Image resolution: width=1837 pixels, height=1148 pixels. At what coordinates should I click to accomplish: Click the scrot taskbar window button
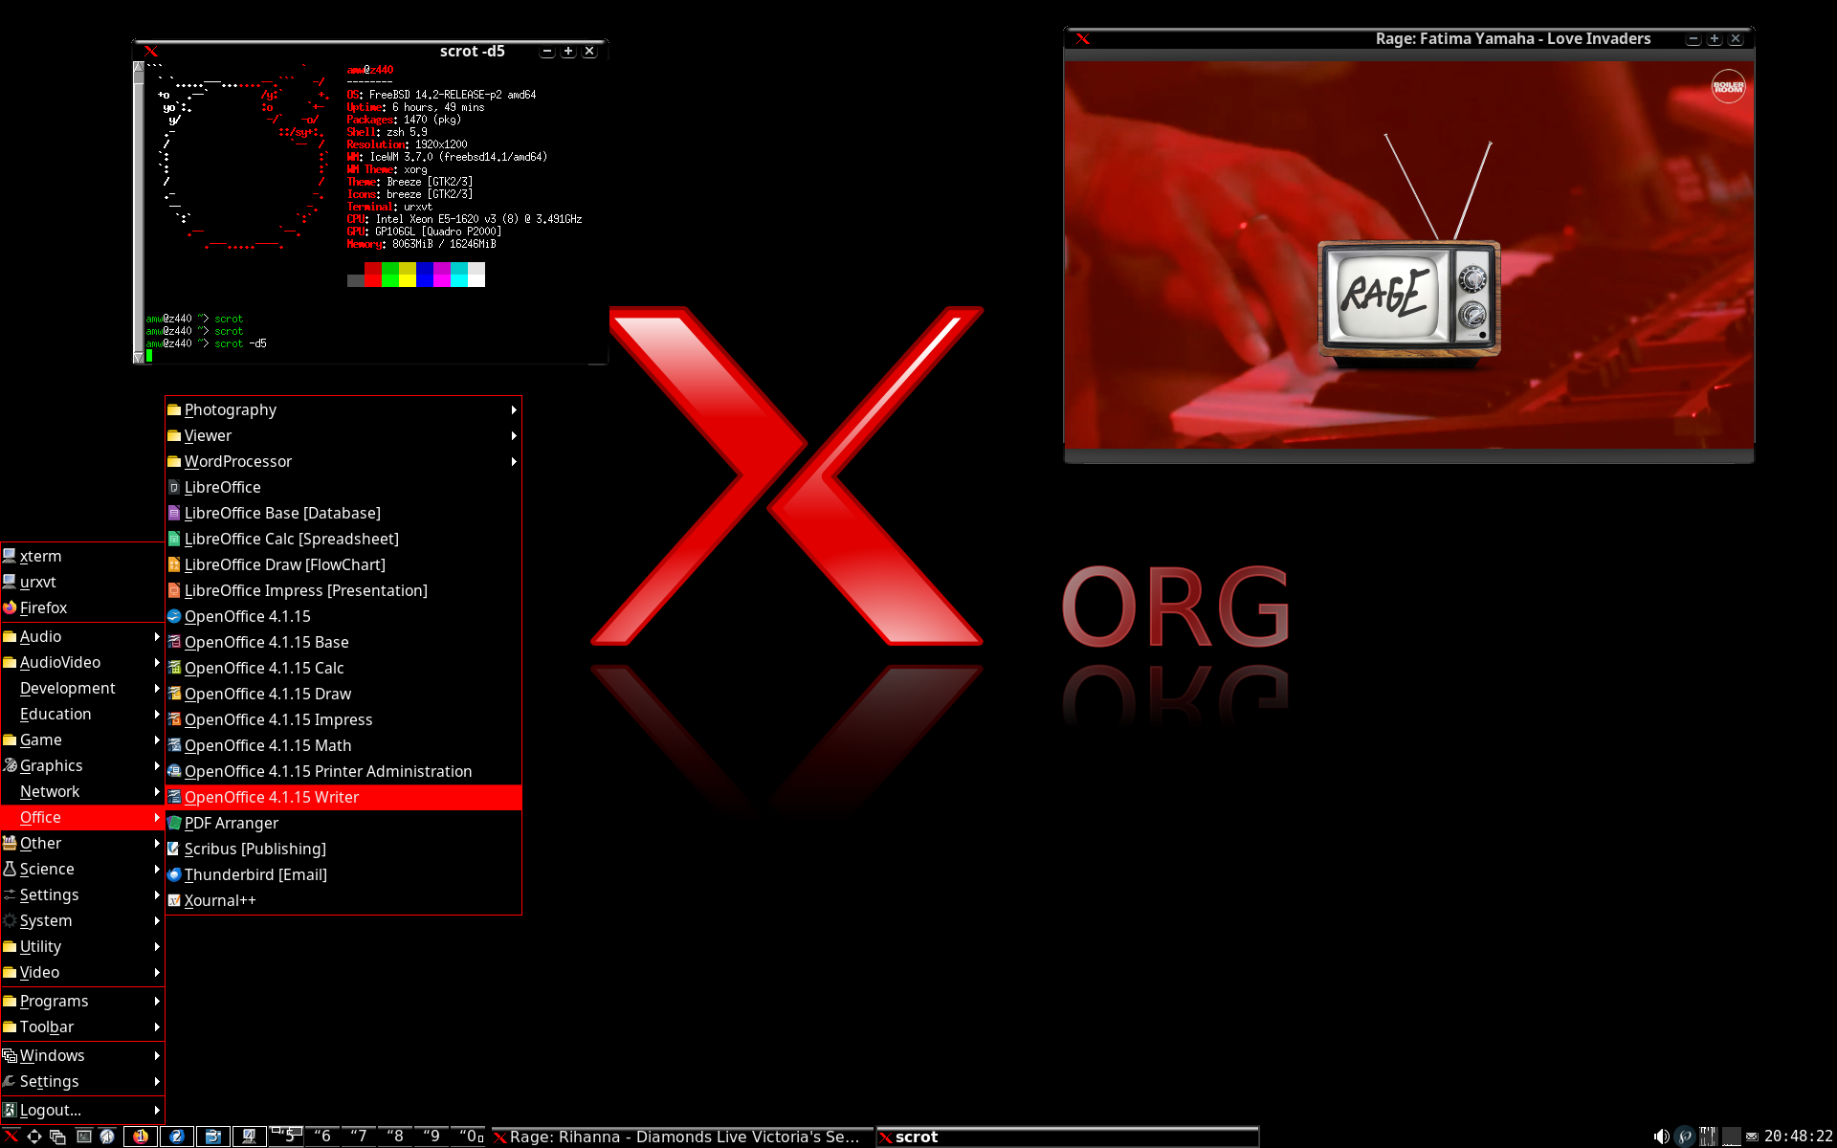coord(1066,1137)
